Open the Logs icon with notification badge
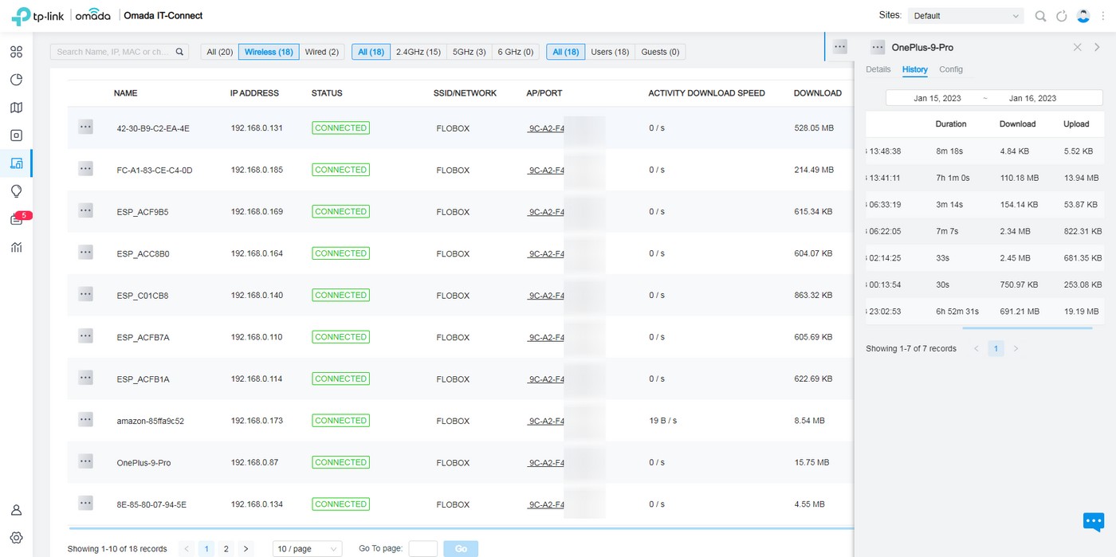Image resolution: width=1116 pixels, height=557 pixels. (16, 219)
